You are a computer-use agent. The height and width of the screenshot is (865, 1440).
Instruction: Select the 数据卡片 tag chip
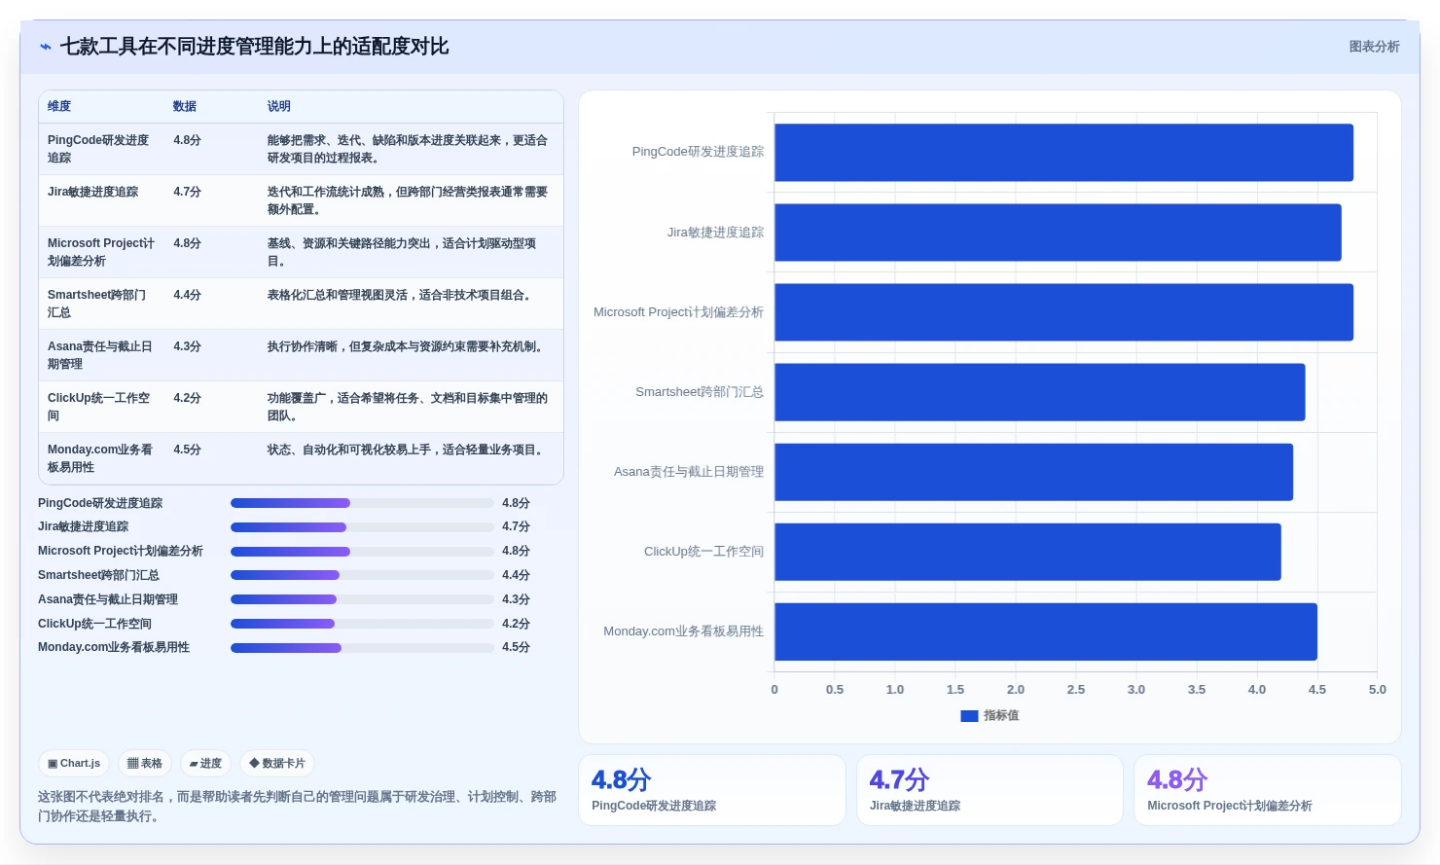click(277, 764)
